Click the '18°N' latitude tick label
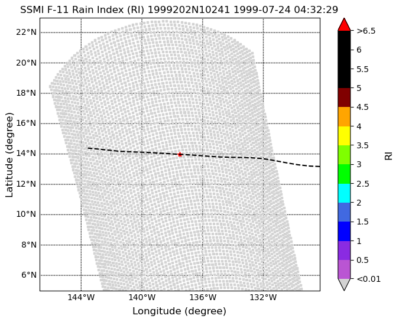The width and height of the screenshot is (399, 322). tap(26, 93)
